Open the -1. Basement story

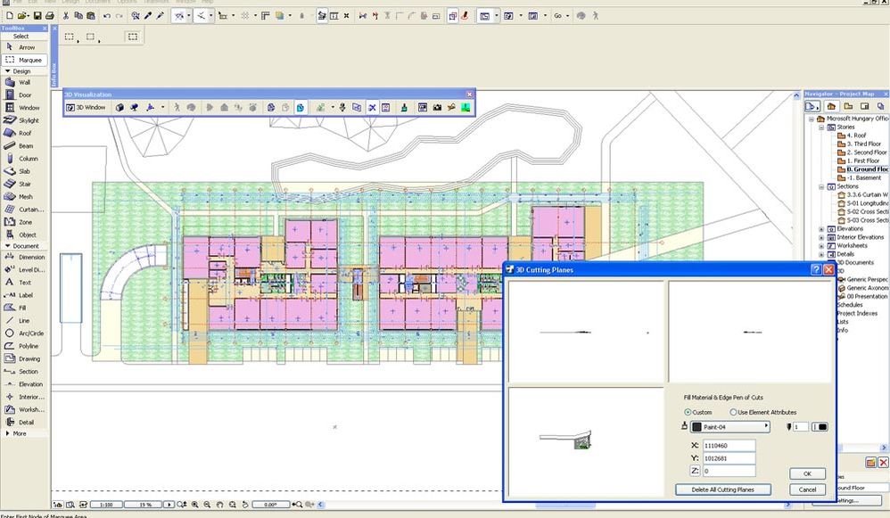[863, 177]
